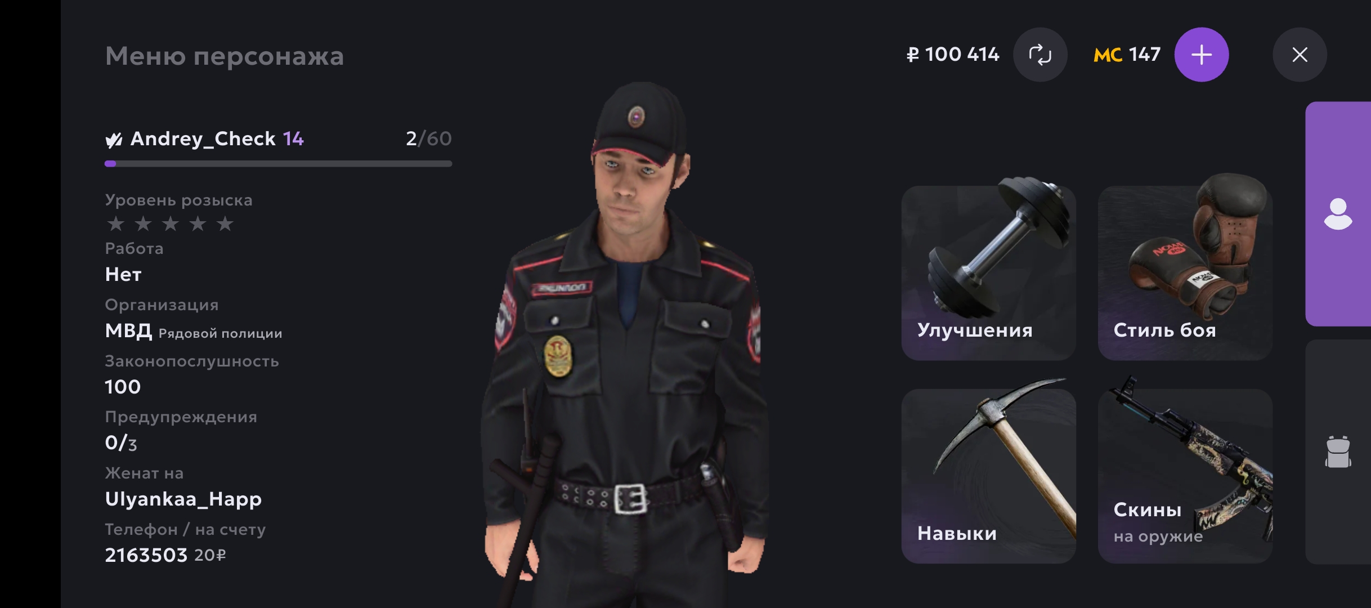The image size is (1371, 608).
Task: Open the Улучшения dumbbell card
Action: 988,273
